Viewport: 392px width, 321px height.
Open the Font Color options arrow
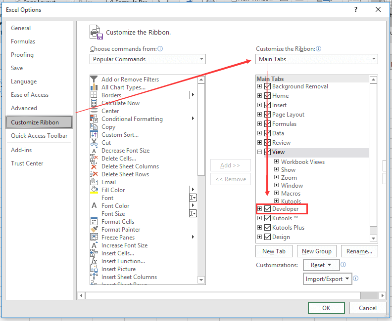point(193,206)
